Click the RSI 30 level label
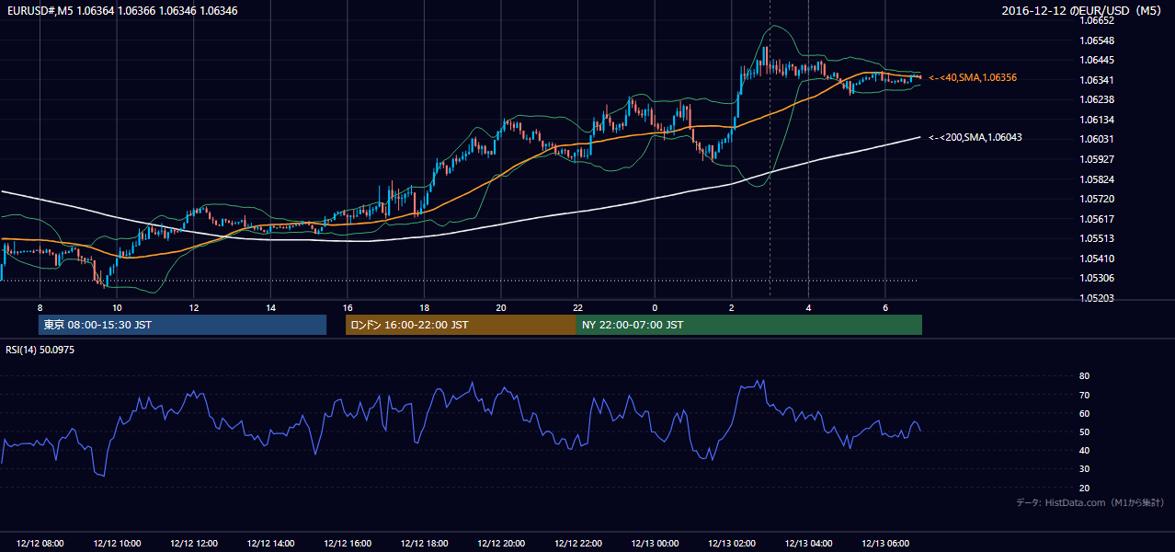 click(1084, 469)
